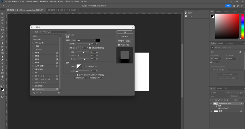The height and width of the screenshot is (129, 245).
Task: Click the Home icon in options bar
Action: tap(3, 6)
